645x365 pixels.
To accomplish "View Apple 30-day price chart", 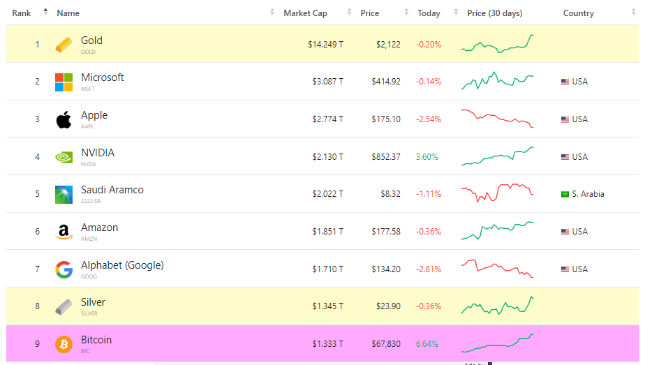I will (497, 119).
